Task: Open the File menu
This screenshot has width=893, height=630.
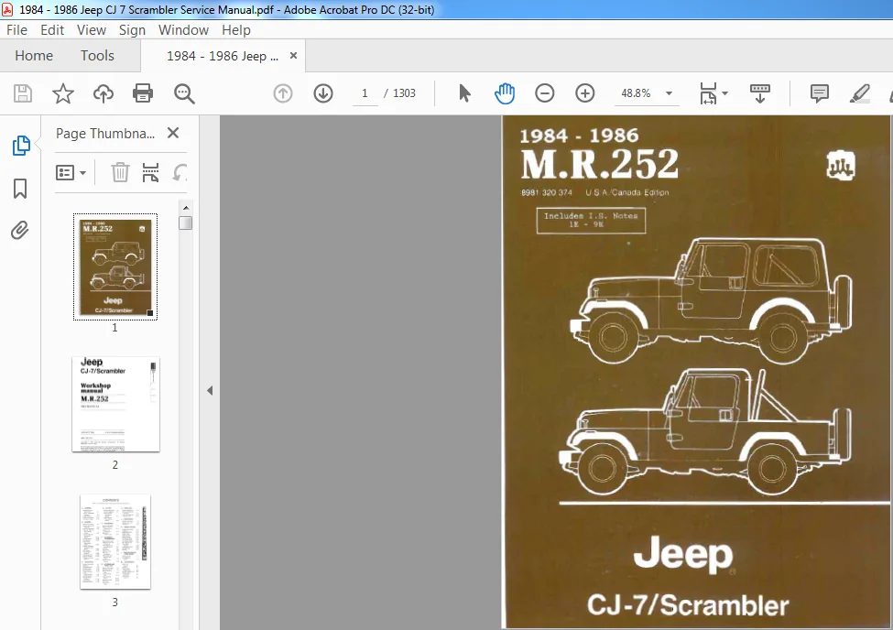Action: [16, 30]
